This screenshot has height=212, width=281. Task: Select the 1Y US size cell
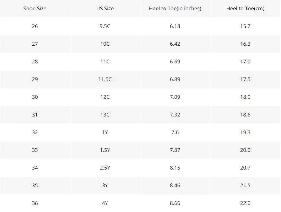105,132
